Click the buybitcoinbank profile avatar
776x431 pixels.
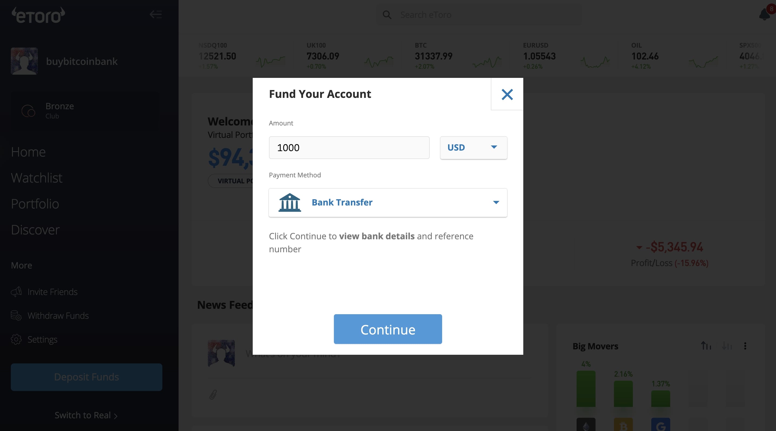coord(24,61)
